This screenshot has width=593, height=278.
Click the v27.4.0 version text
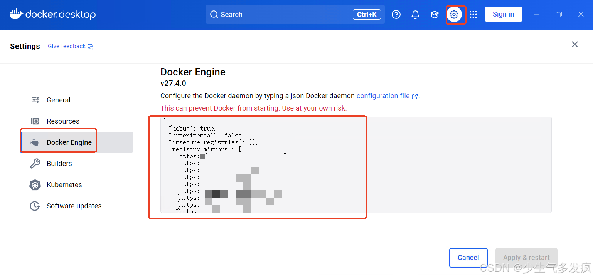pyautogui.click(x=173, y=83)
